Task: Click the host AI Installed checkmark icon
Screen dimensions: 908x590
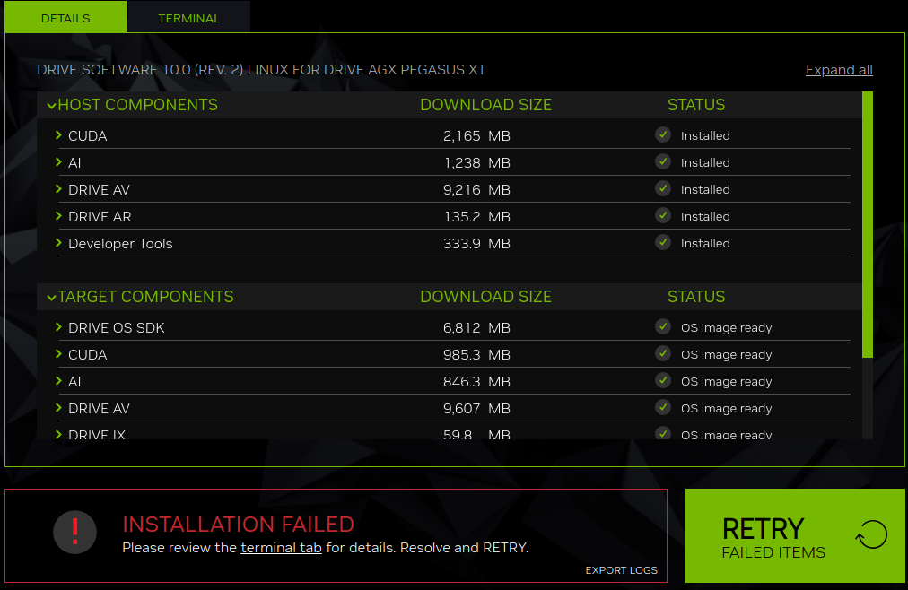Action: [663, 161]
